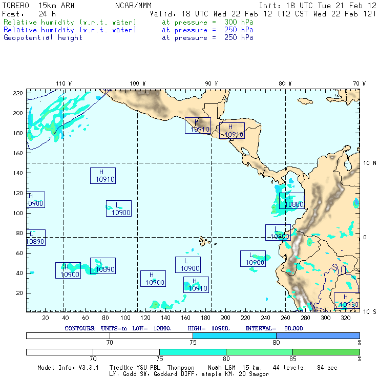Select the H 10910 box over Honduras
The image size is (379, 379).
(x=232, y=131)
